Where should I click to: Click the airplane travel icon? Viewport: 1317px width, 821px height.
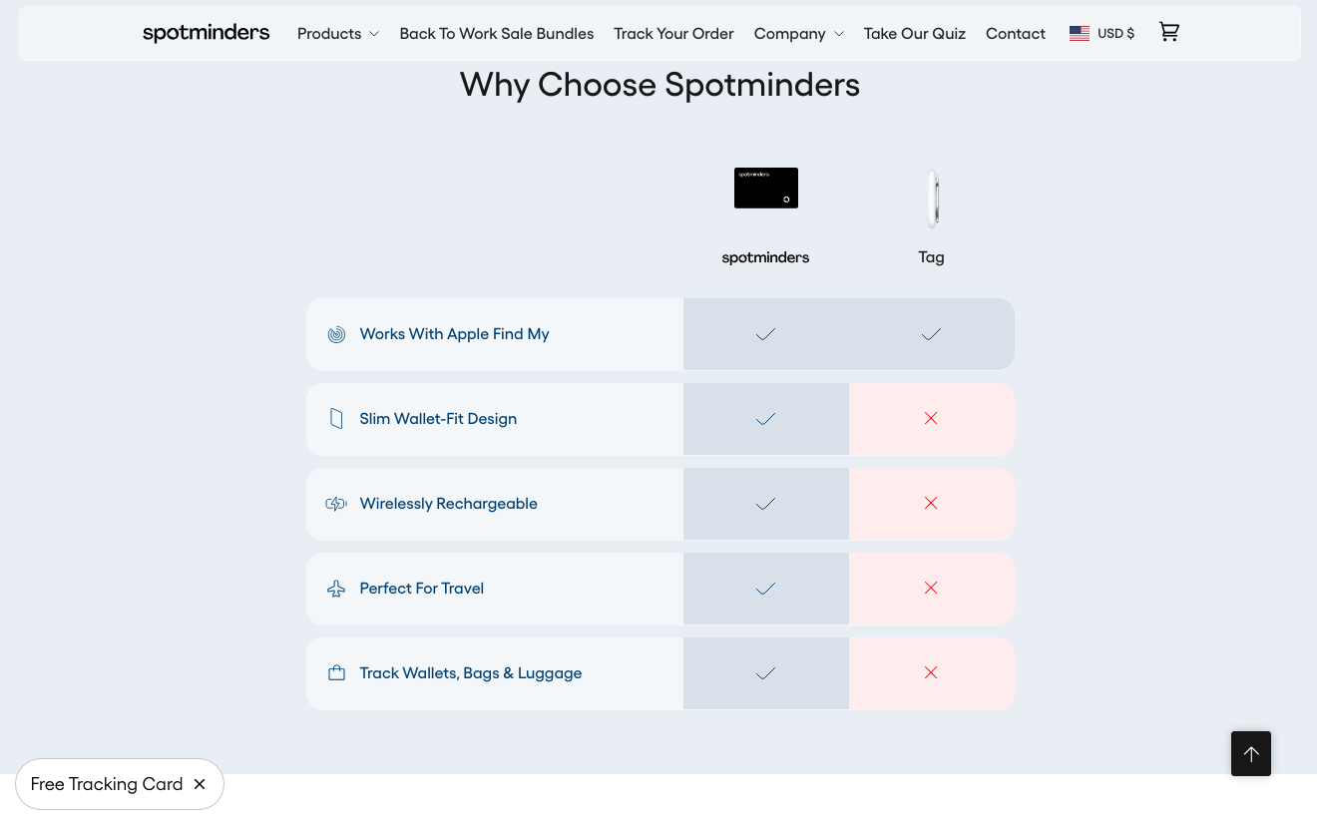tap(337, 589)
